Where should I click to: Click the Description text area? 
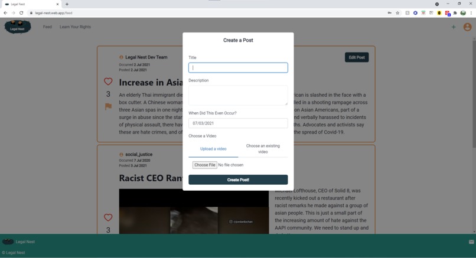click(x=238, y=95)
